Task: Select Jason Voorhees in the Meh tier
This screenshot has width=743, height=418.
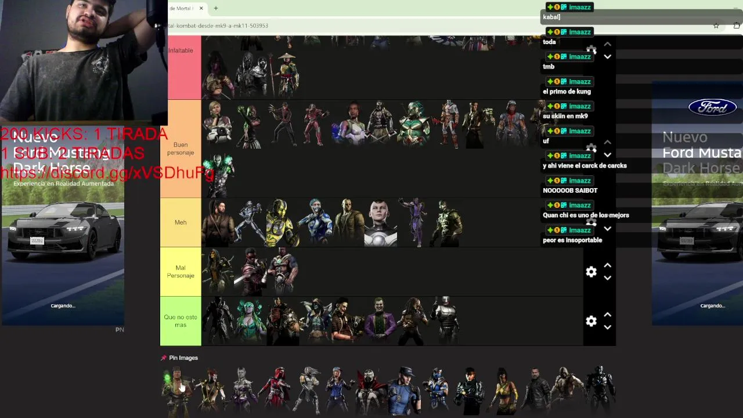Action: [349, 222]
